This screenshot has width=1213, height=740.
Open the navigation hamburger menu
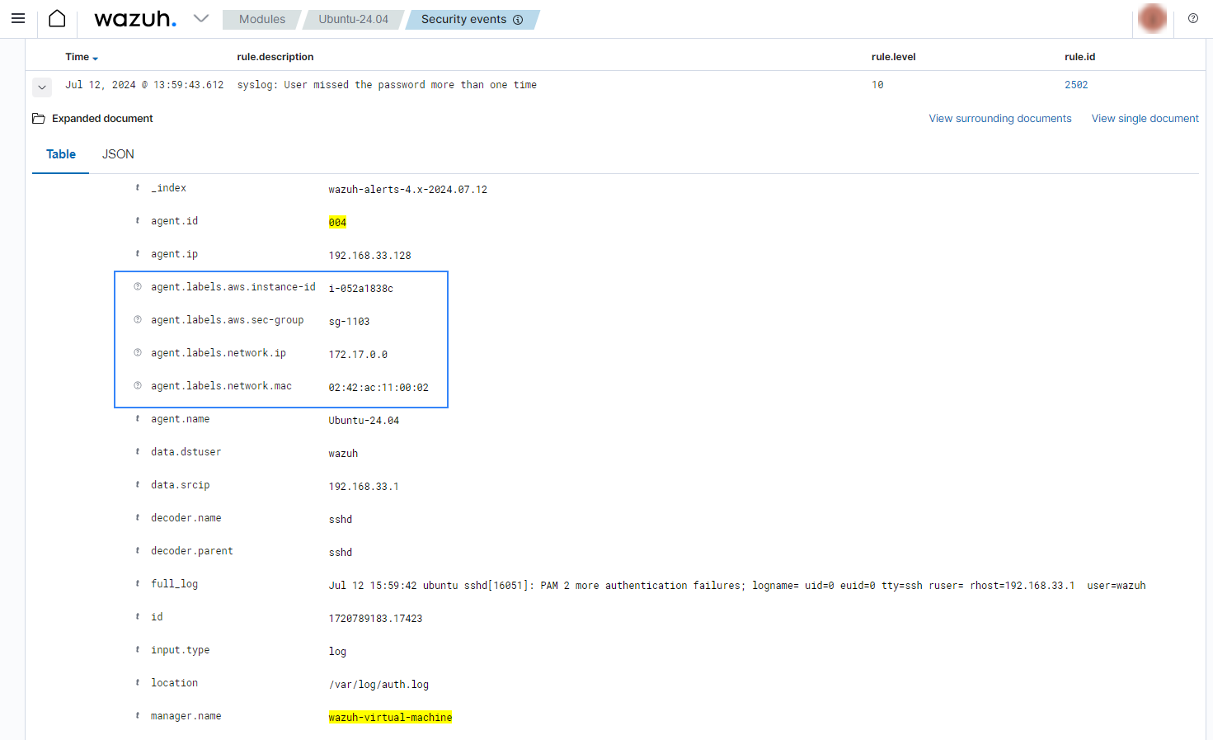(18, 18)
